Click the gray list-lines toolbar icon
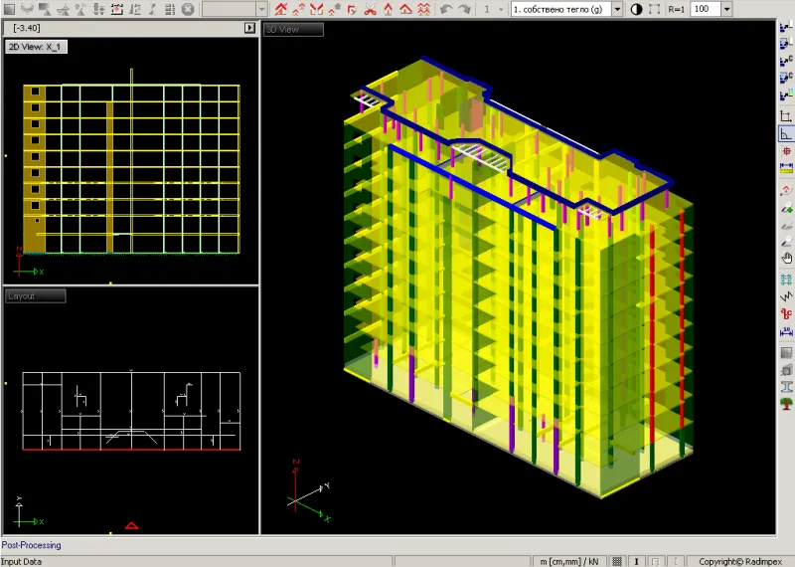Image resolution: width=795 pixels, height=567 pixels. pos(170,9)
